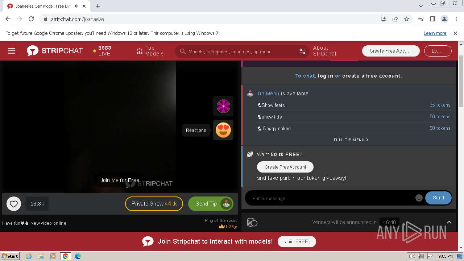Click the browser back arrow

[8, 19]
